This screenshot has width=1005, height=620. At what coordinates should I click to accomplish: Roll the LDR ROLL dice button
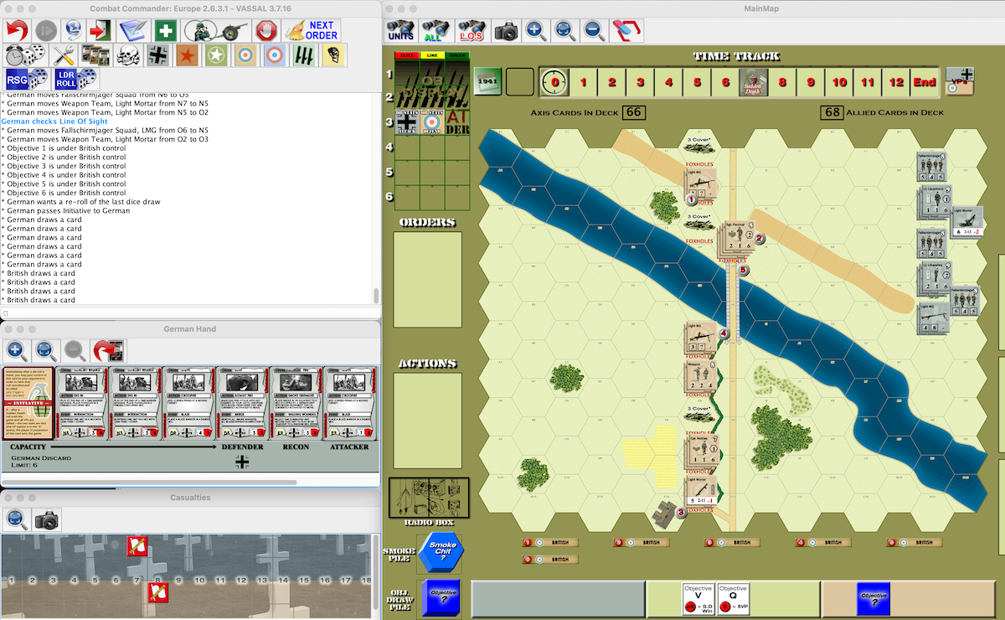(x=76, y=80)
